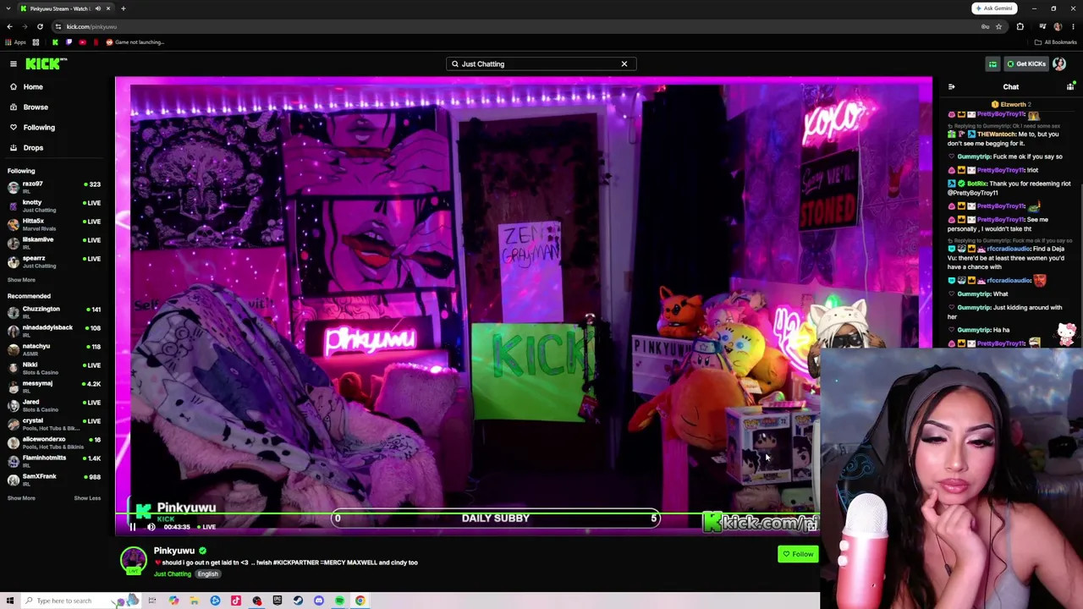Open the Chrome media controls icon
The height and width of the screenshot is (609, 1083).
point(1042,26)
